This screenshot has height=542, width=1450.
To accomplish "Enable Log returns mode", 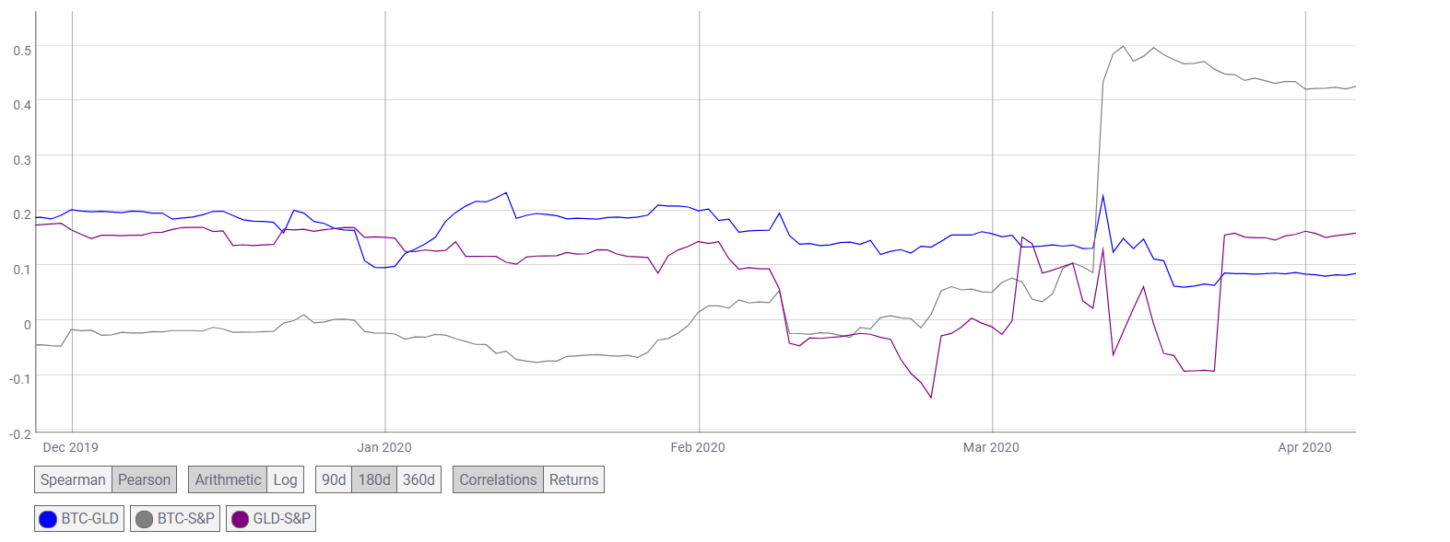I will pos(285,479).
